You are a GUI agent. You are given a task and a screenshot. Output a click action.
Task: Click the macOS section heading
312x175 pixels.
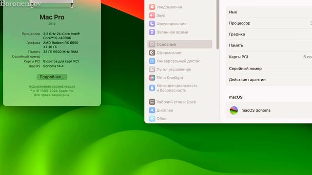click(x=235, y=97)
